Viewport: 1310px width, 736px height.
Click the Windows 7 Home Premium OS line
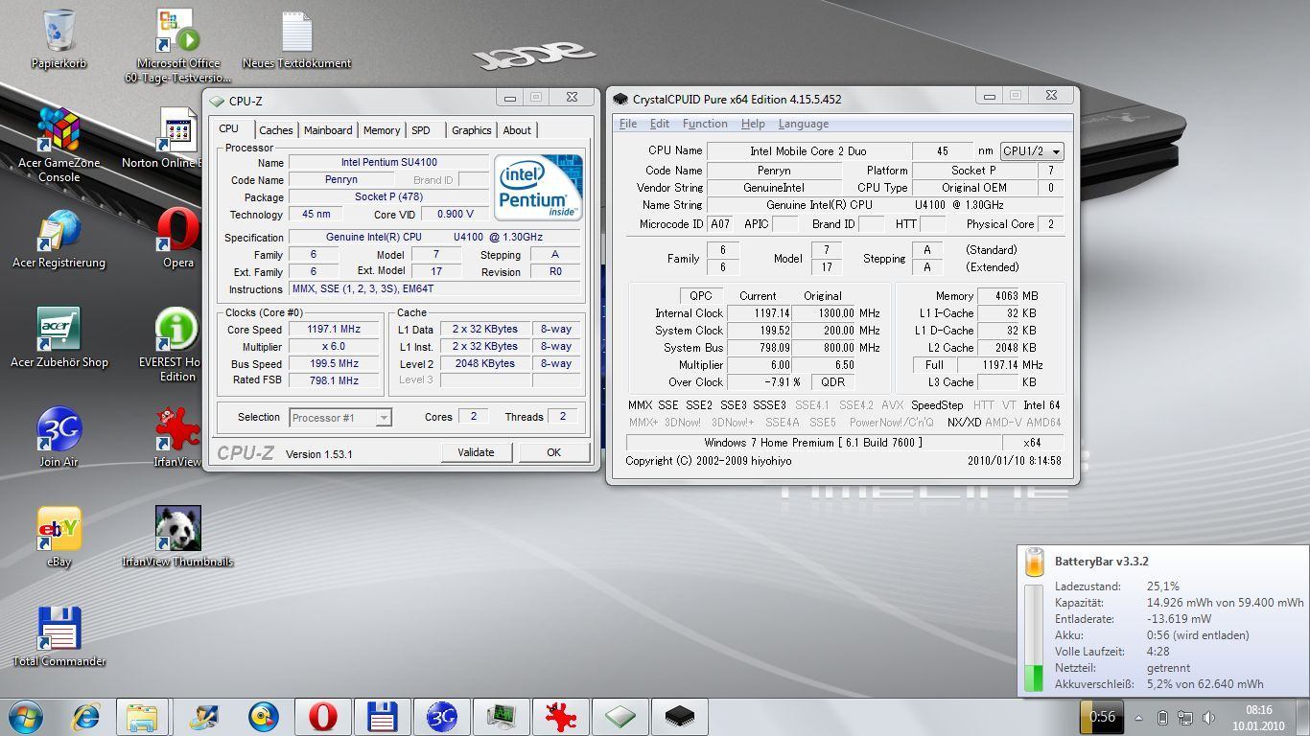coord(813,443)
